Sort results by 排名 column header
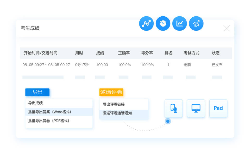Viewport: 250px width, 154px height. [x=168, y=53]
